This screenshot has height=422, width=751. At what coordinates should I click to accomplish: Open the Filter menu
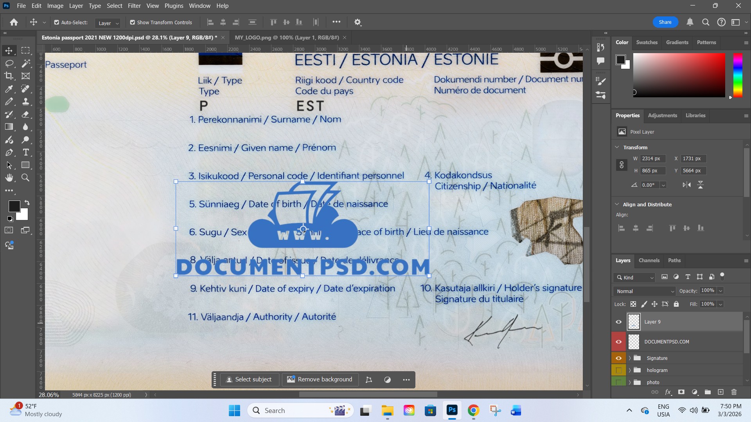click(x=134, y=6)
